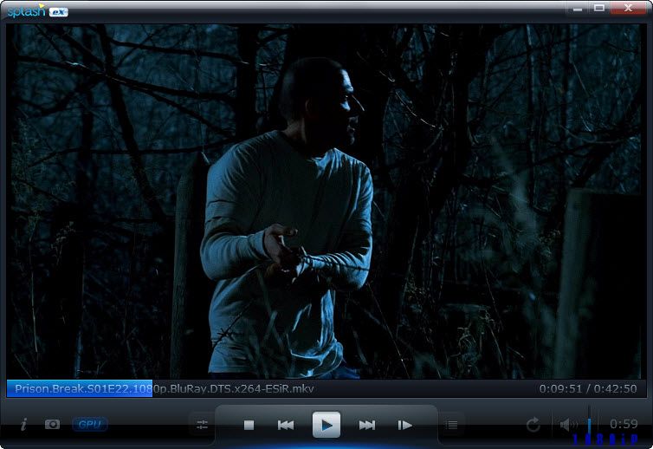Toggle GPU hardware acceleration button
The height and width of the screenshot is (449, 653).
[x=90, y=425]
